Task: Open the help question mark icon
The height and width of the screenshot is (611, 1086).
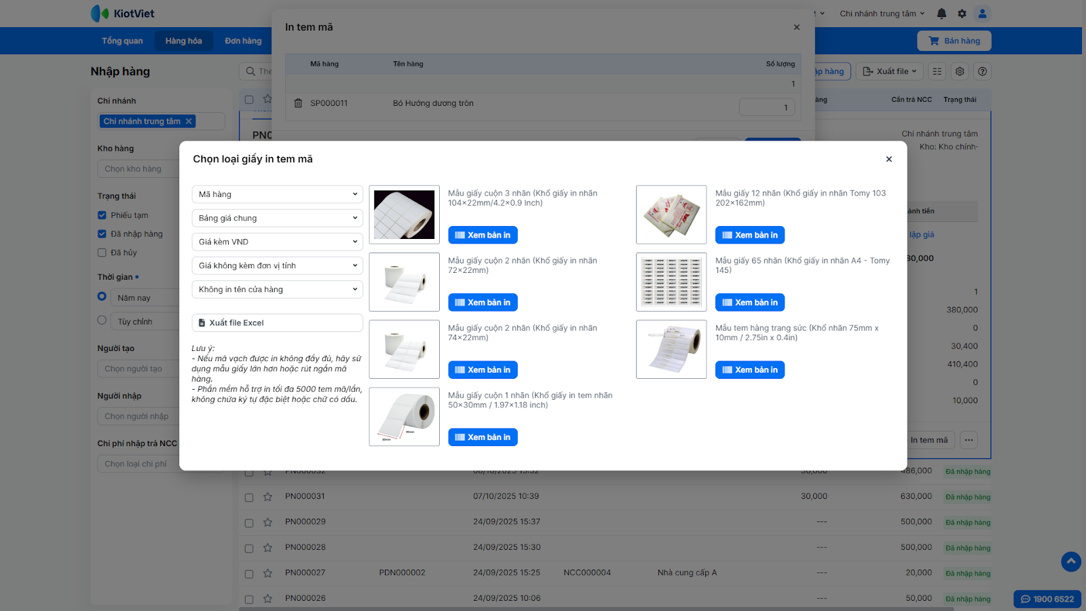Action: point(982,71)
